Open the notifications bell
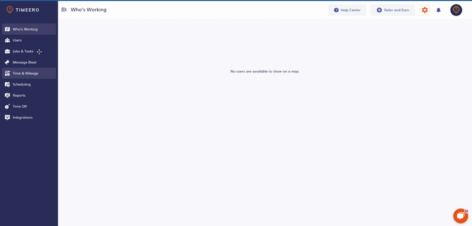Screen dimensions: 472x226 [x=438, y=10]
